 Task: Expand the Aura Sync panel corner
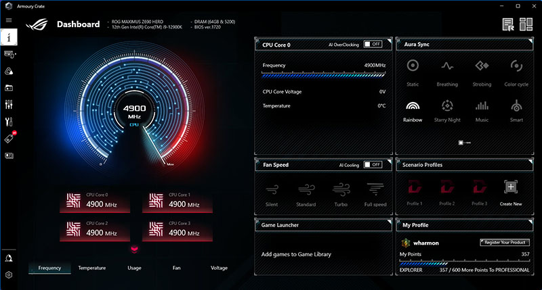[x=530, y=41]
